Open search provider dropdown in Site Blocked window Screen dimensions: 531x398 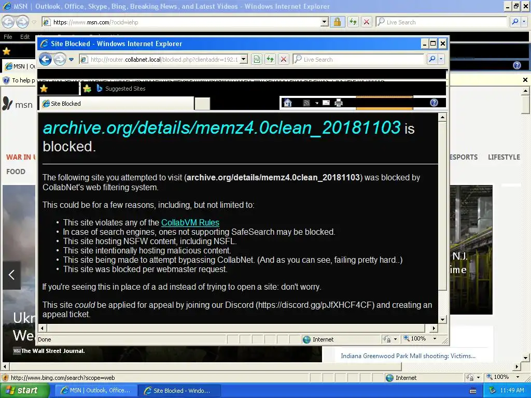point(441,59)
